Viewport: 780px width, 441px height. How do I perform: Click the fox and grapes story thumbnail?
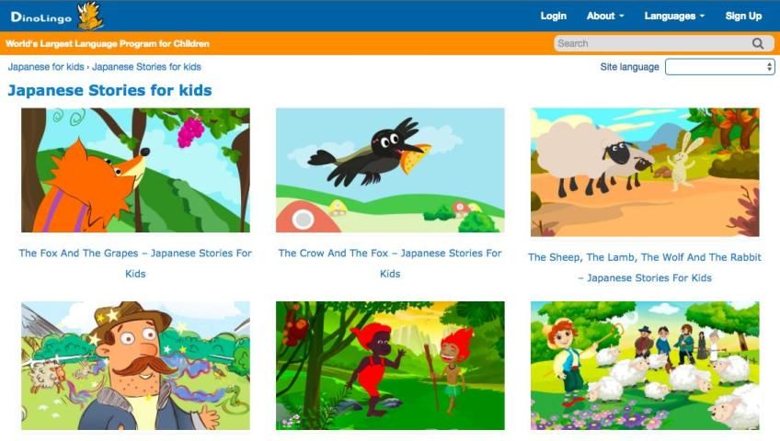pos(135,170)
